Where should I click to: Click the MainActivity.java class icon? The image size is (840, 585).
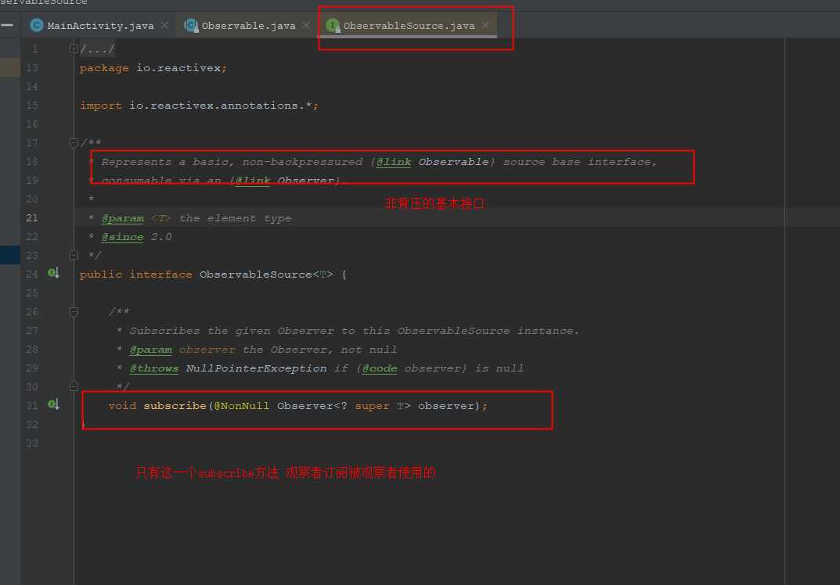coord(37,25)
